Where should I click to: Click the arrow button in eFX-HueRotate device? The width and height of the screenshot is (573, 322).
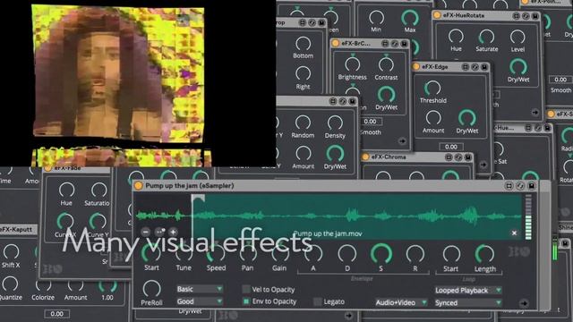[x=535, y=113]
